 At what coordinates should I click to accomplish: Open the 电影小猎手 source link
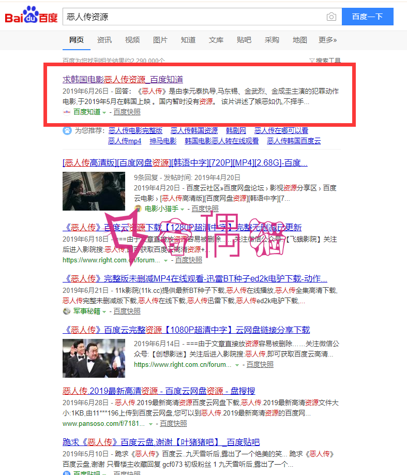click(161, 209)
